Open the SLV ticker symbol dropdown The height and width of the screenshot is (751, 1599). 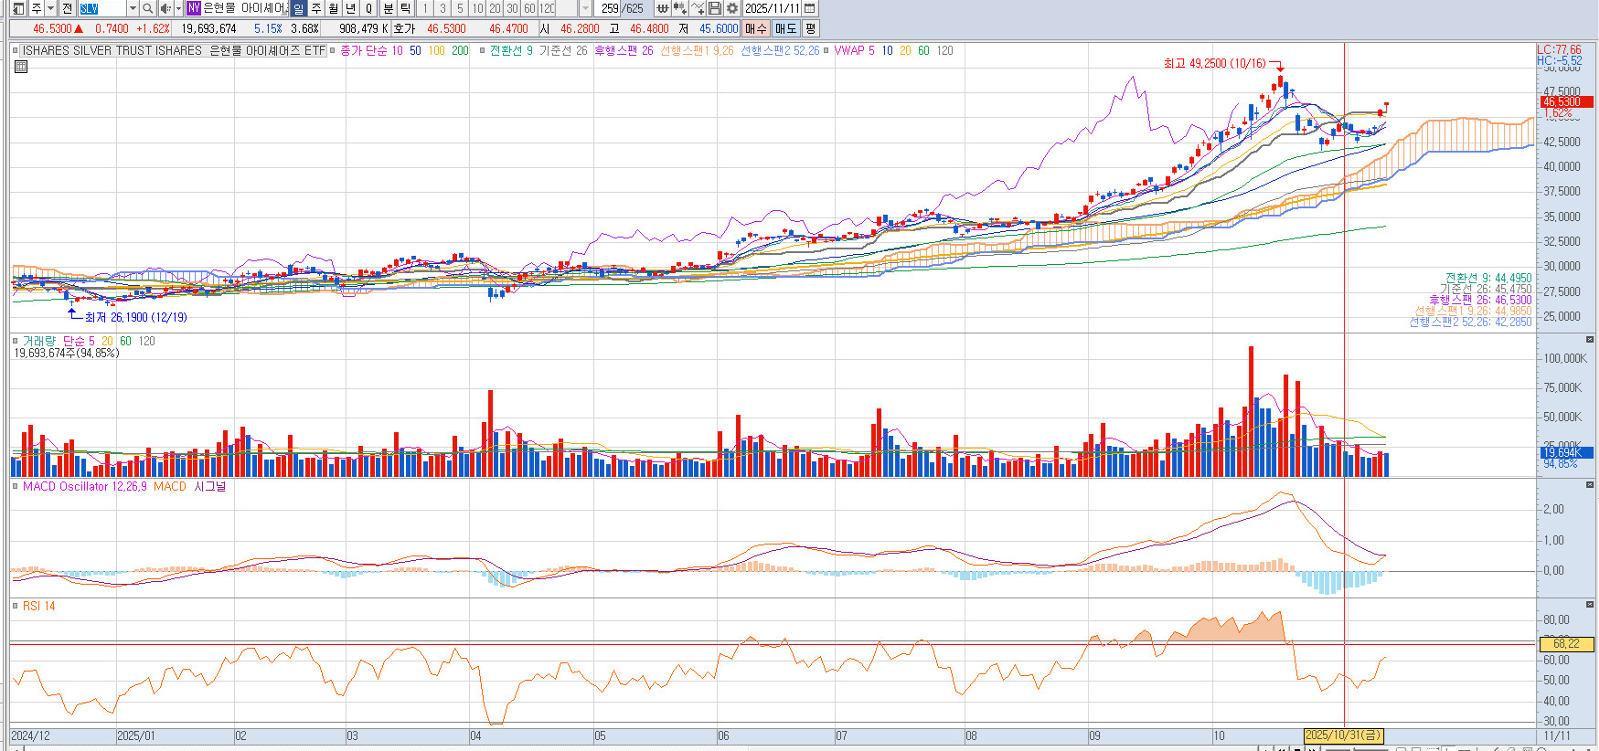click(132, 8)
